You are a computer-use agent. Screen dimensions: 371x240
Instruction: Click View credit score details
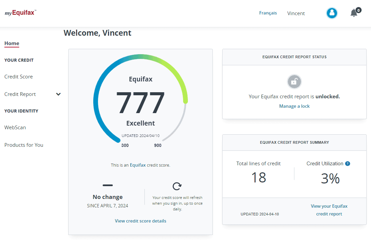140,221
